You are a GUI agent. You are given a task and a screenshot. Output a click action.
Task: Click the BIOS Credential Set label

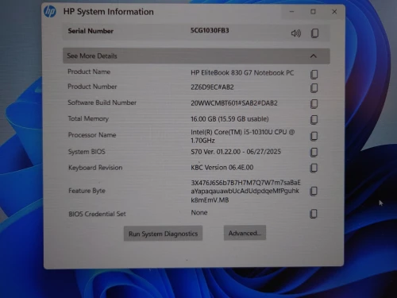coord(97,214)
